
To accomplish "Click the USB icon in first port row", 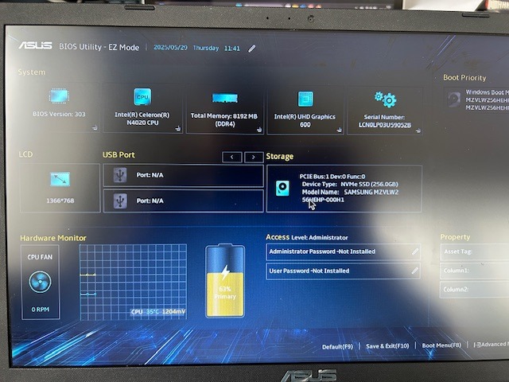I will point(120,175).
